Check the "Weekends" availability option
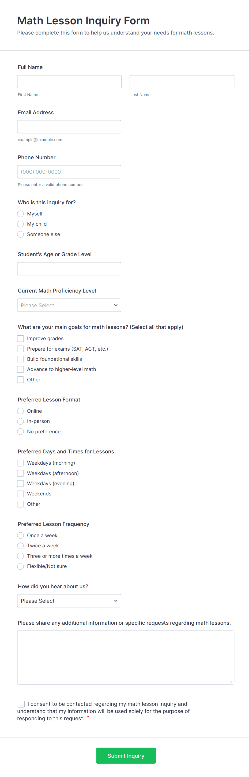The image size is (249, 777). [x=20, y=494]
